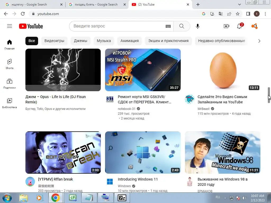The width and height of the screenshot is (271, 203).
Task: Click the MSI Stealth PRO thumbnail
Action: [x=143, y=70]
